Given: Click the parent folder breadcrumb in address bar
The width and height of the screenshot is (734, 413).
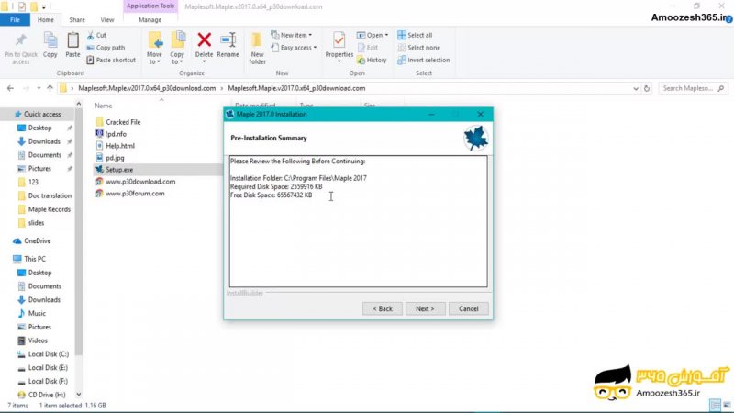Looking at the screenshot, I should coord(147,88).
